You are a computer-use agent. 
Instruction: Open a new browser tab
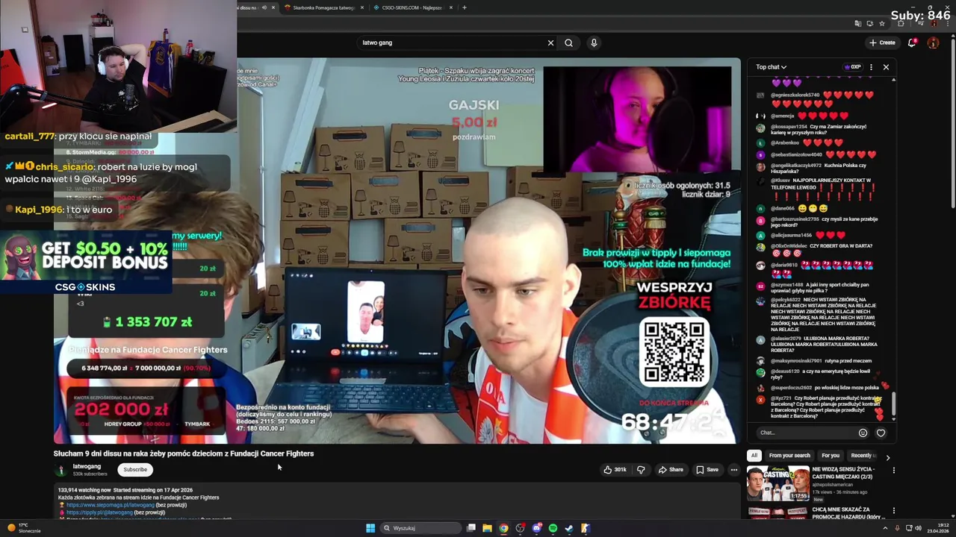pos(464,7)
